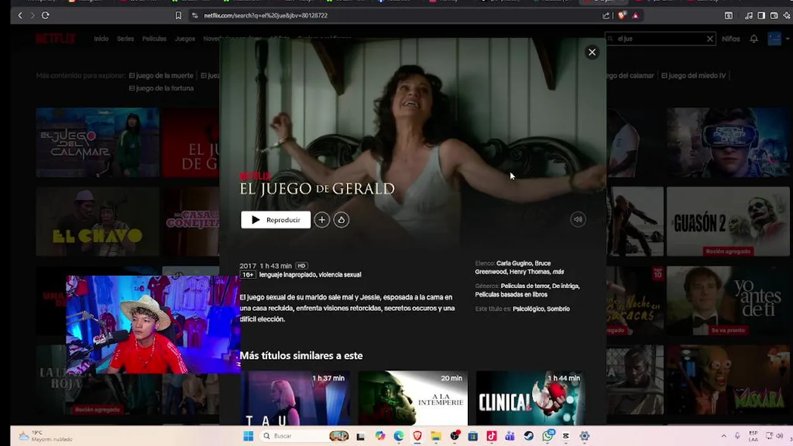This screenshot has height=446, width=793.
Task: Go forward in the browser
Action: point(32,15)
